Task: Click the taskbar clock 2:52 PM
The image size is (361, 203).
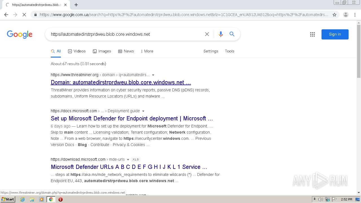Action: click(346, 199)
